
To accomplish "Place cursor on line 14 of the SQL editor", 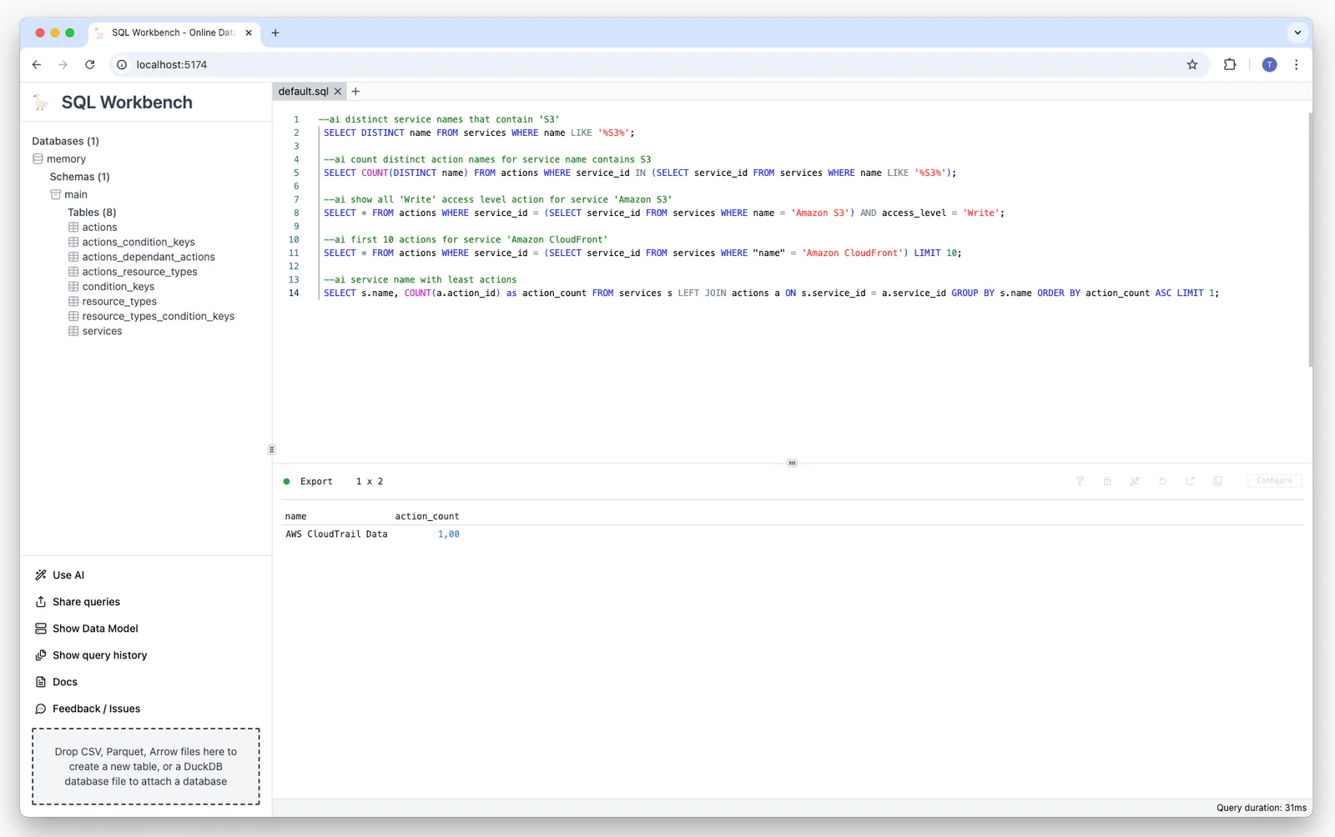I will coord(771,293).
